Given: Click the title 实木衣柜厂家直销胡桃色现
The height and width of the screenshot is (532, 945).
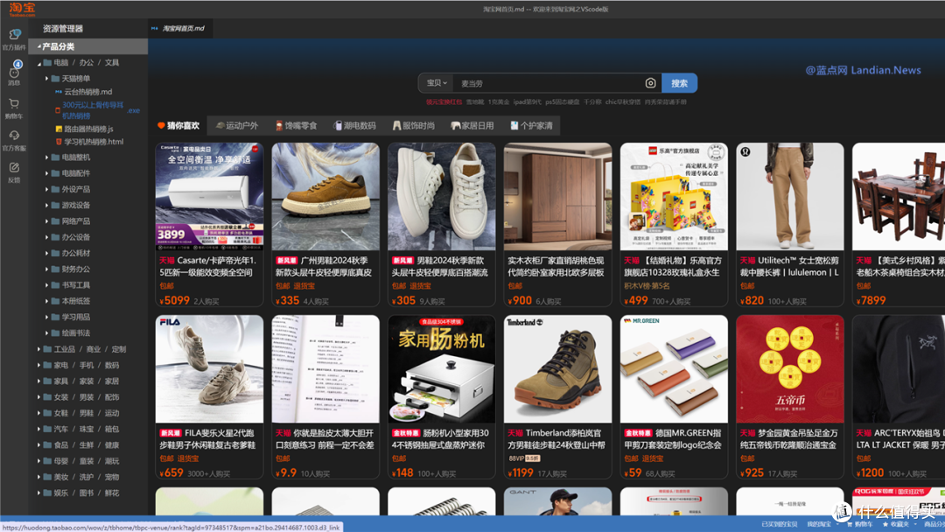Looking at the screenshot, I should [x=556, y=260].
